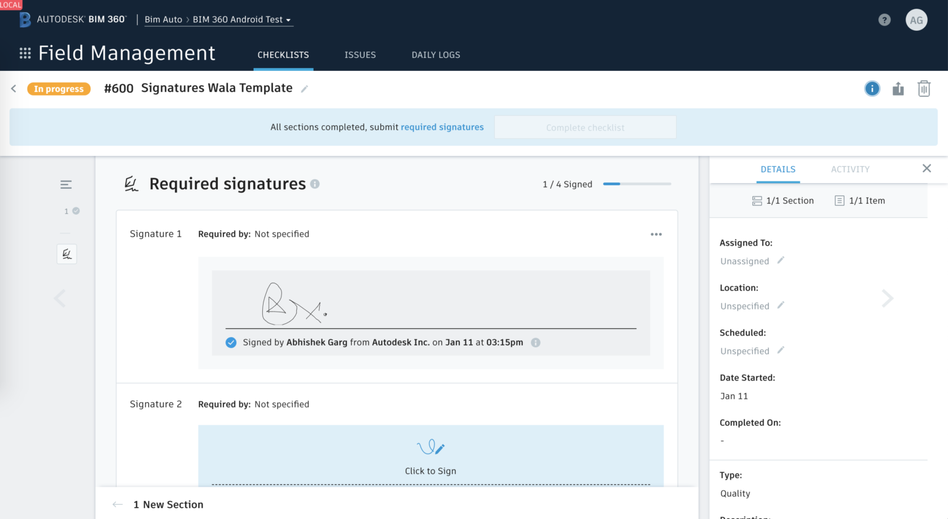This screenshot has height=519, width=948.
Task: Switch to the Checklists tab
Action: pos(283,55)
